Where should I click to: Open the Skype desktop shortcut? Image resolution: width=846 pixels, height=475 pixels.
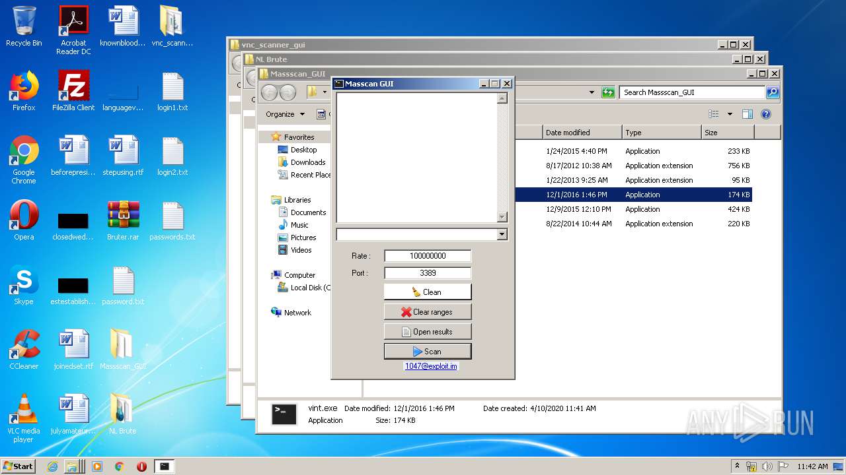coord(24,286)
